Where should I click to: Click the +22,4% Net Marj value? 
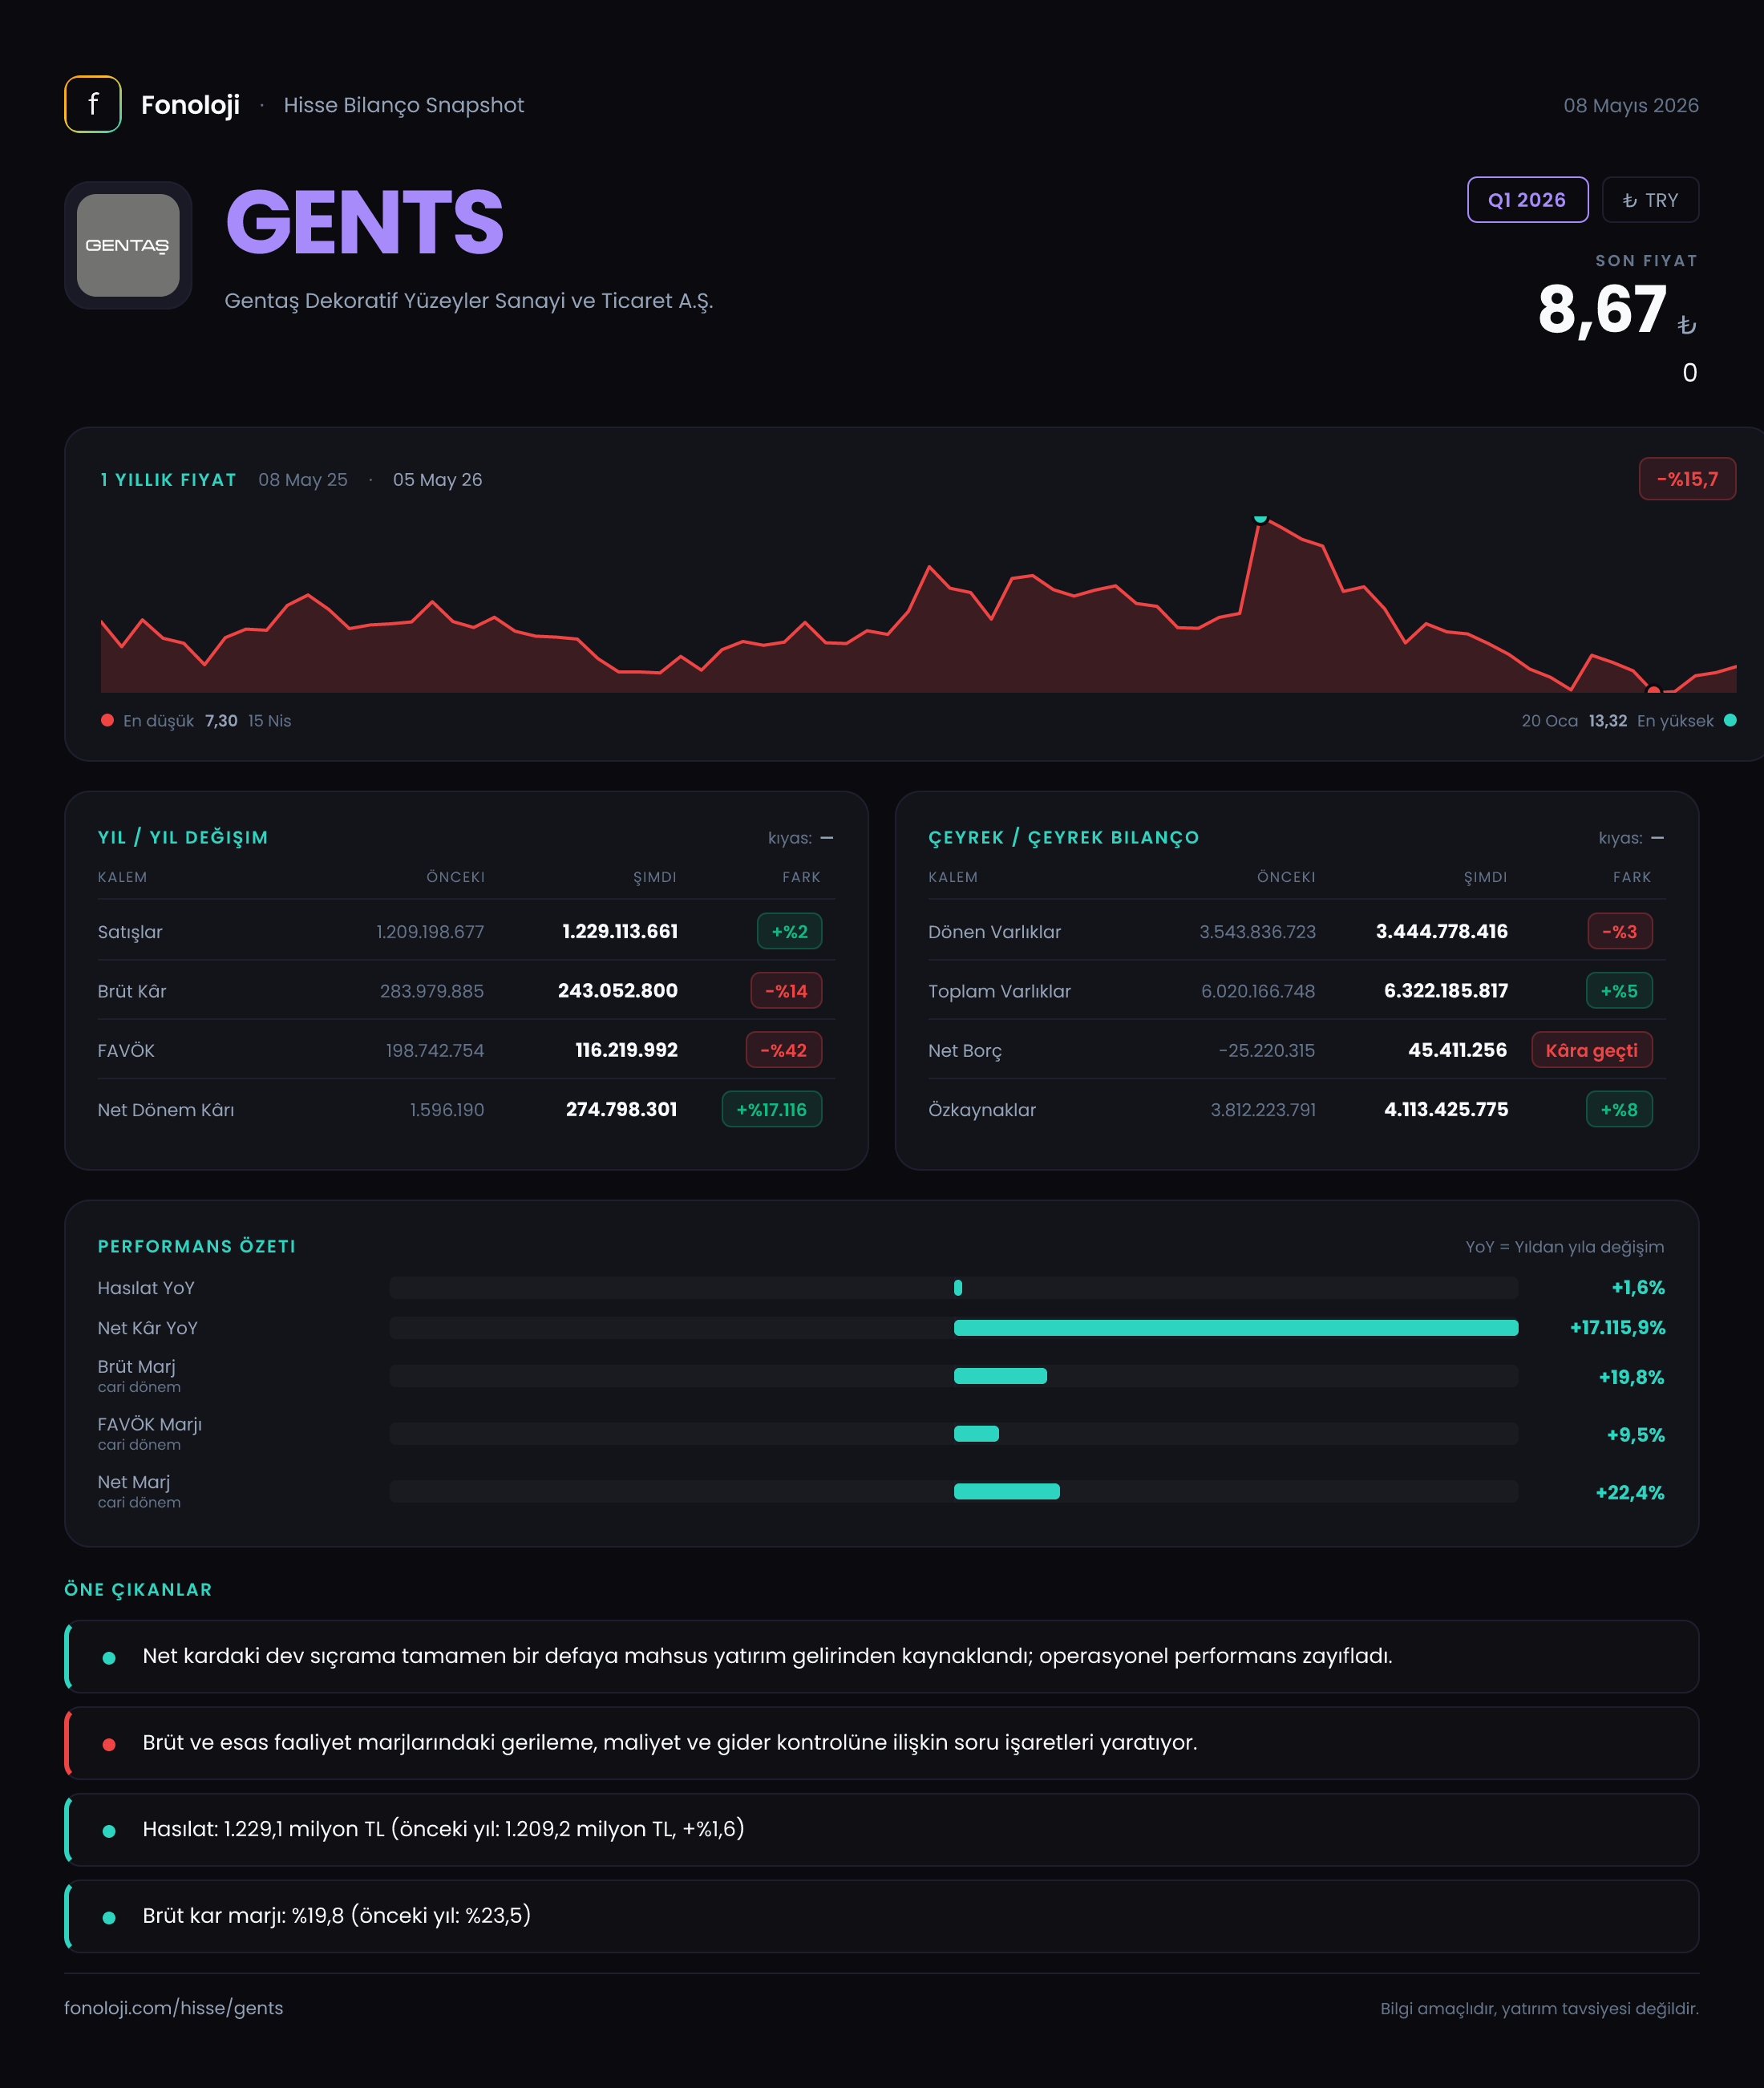click(1630, 1493)
